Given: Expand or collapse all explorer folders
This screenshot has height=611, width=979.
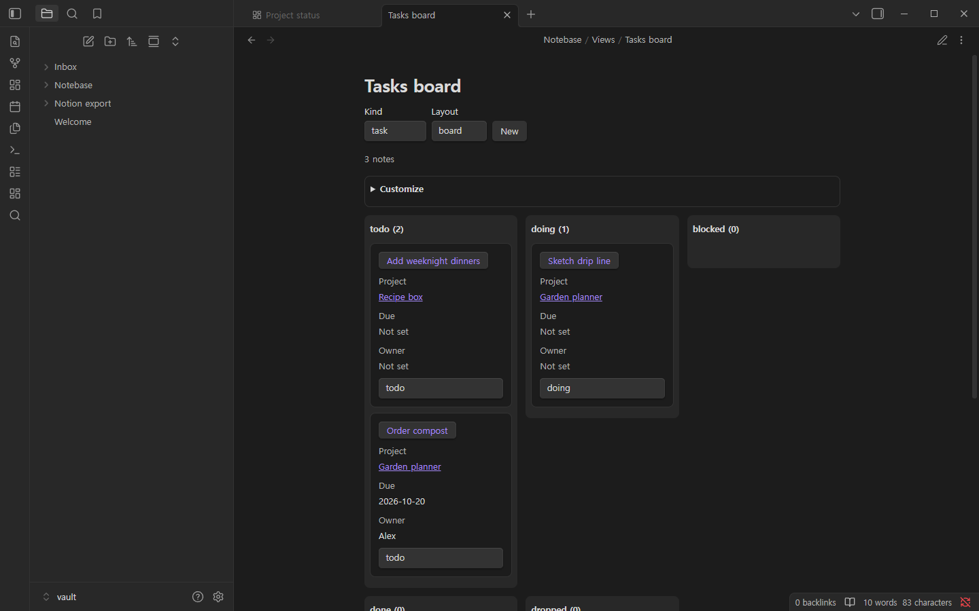Looking at the screenshot, I should click(x=175, y=41).
